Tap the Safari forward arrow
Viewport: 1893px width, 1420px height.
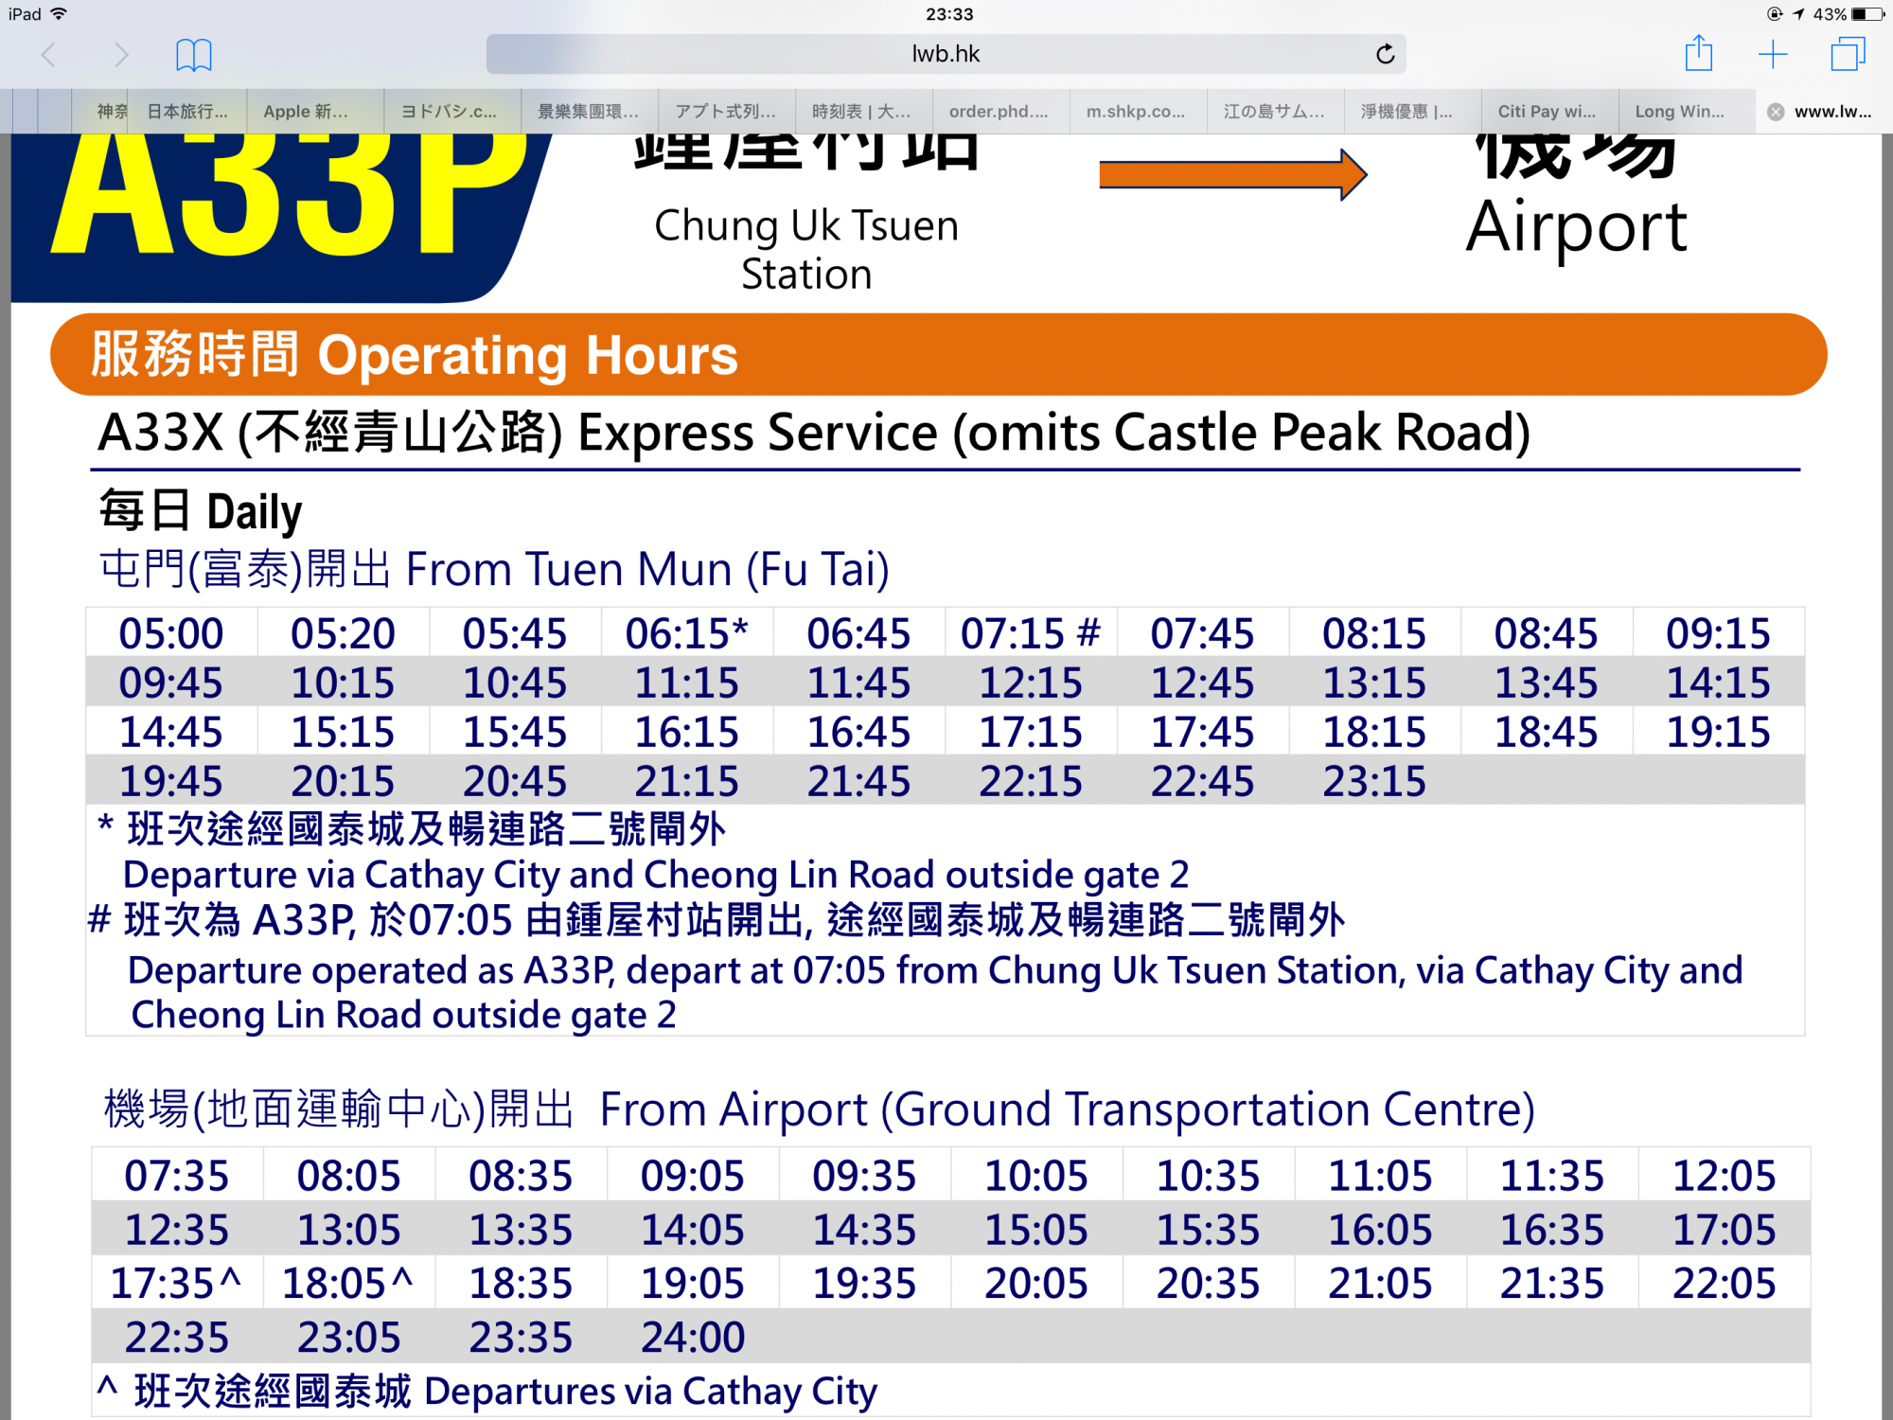120,55
